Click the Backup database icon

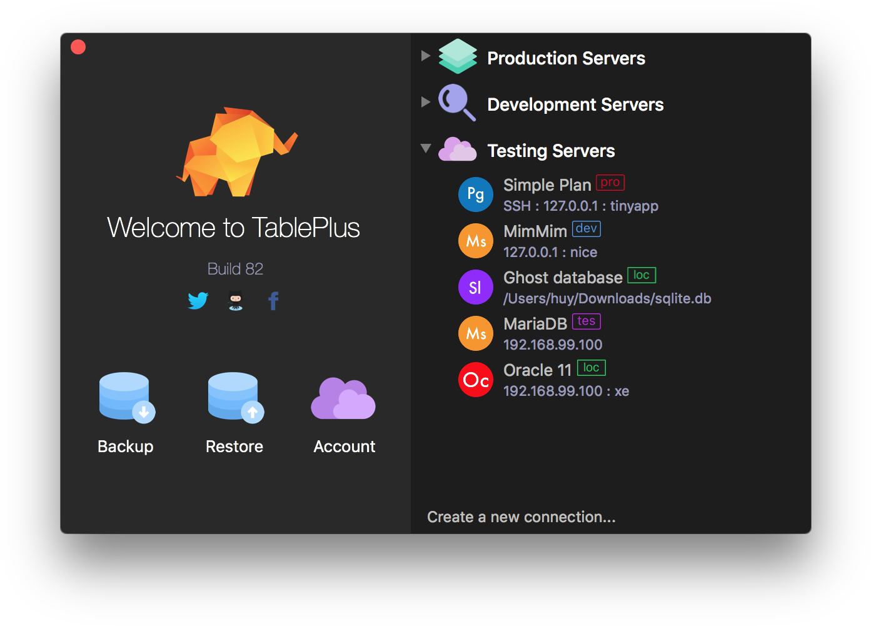126,398
